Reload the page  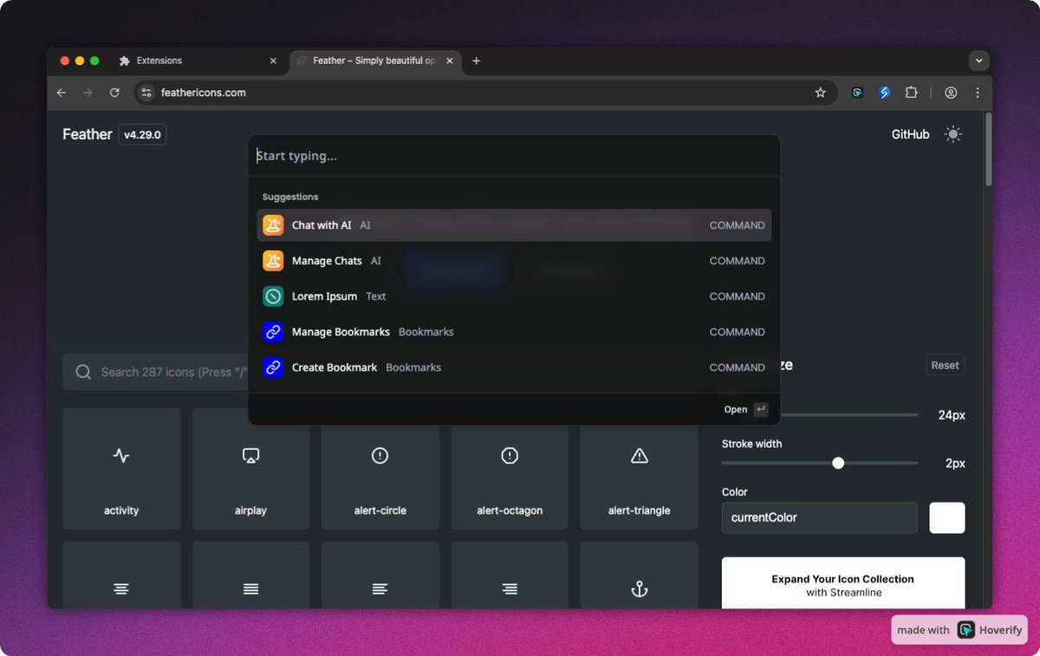tap(114, 93)
